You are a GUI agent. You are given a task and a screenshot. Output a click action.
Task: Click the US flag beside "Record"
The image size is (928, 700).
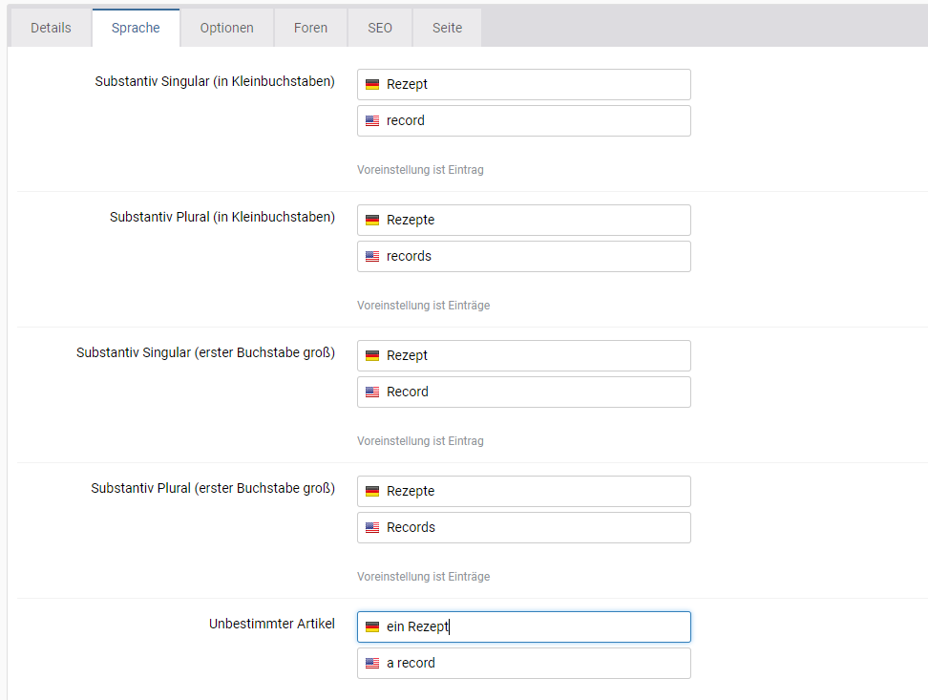tap(371, 392)
